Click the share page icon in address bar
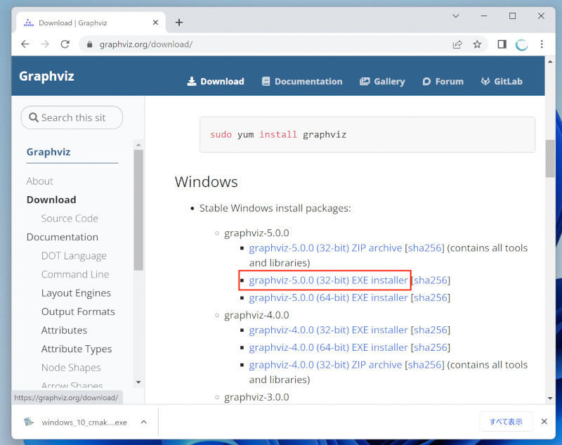Screen dimensions: 562x445 point(457,44)
